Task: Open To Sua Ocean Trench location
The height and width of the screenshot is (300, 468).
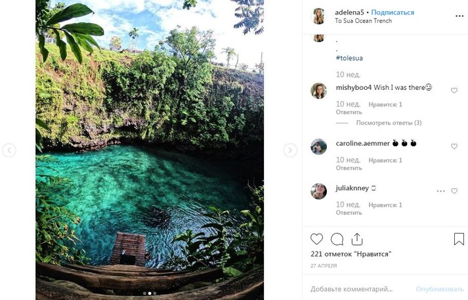Action: coord(363,21)
